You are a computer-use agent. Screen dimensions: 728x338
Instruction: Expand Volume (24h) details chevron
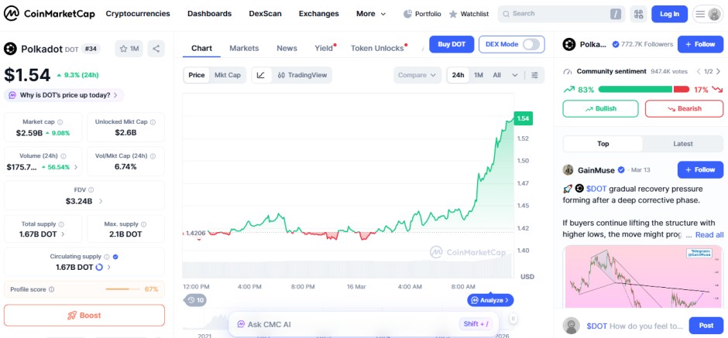click(76, 167)
